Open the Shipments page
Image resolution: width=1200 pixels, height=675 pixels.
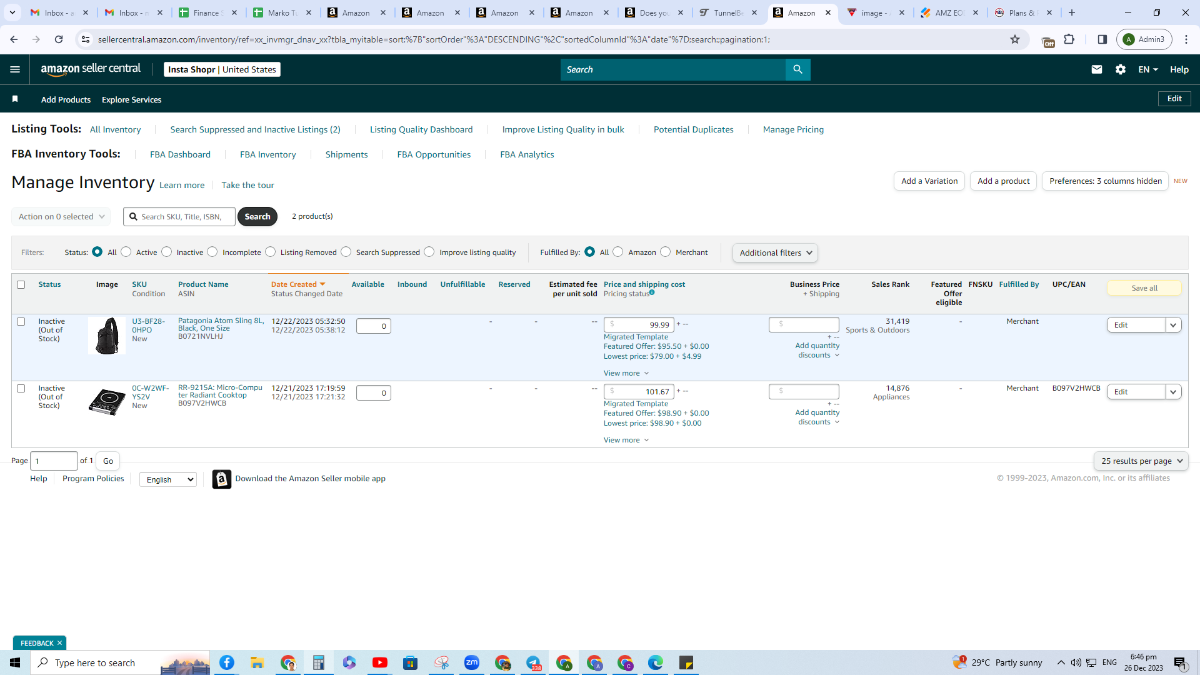346,154
